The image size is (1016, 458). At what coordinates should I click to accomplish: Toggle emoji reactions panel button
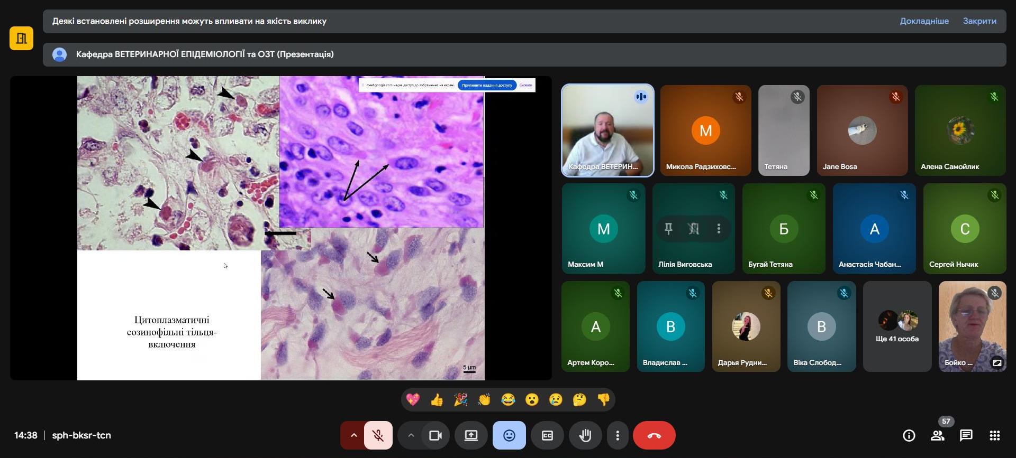tap(509, 435)
